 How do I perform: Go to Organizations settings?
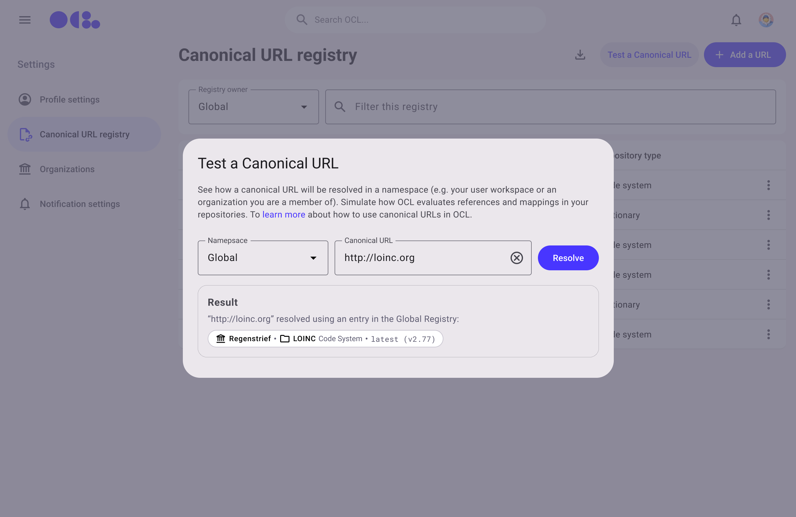tap(67, 169)
